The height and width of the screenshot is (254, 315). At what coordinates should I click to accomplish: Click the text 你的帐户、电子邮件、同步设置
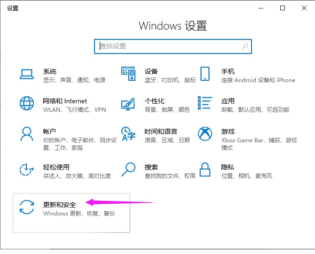coord(80,144)
